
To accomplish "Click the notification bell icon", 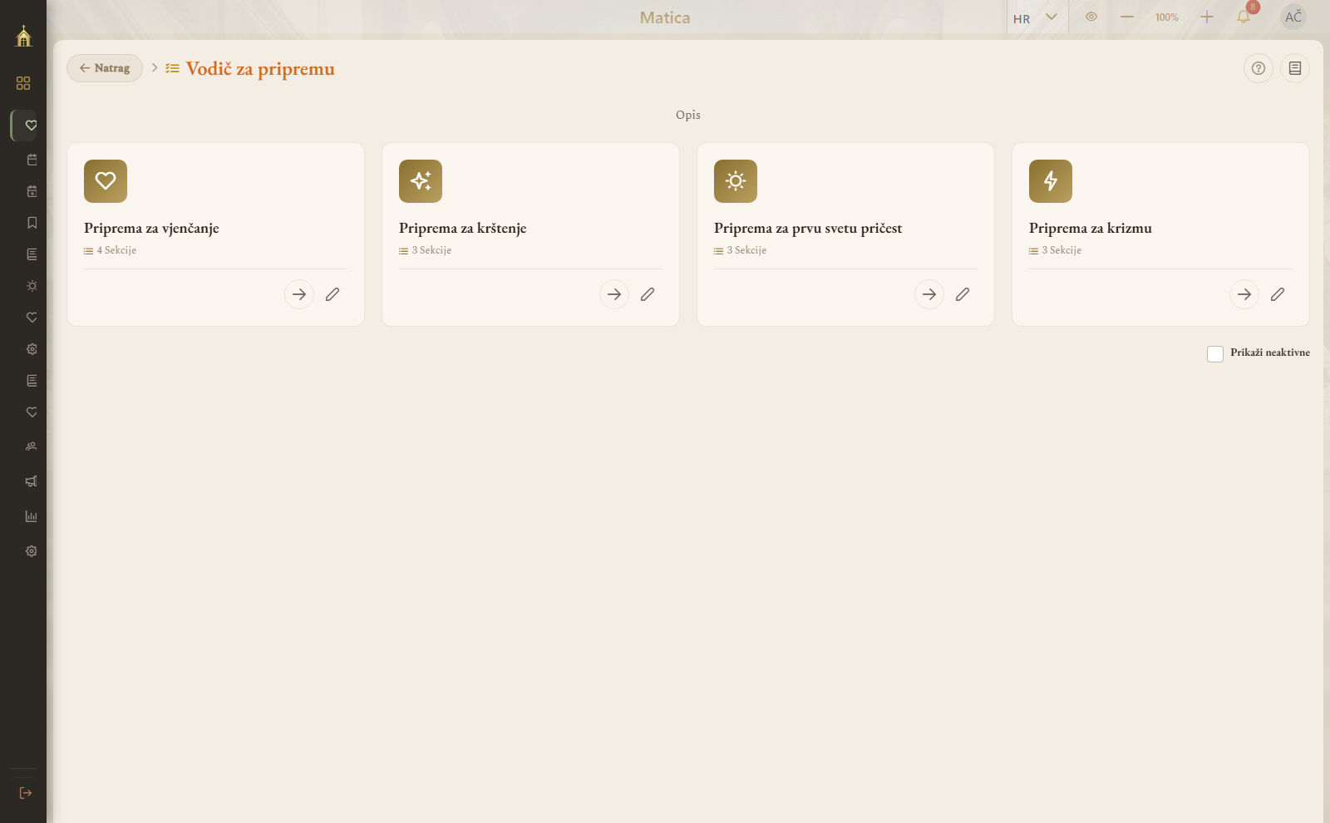I will 1244,17.
